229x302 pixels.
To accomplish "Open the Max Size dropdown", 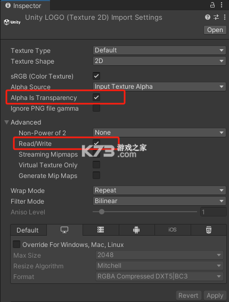I will point(159,255).
